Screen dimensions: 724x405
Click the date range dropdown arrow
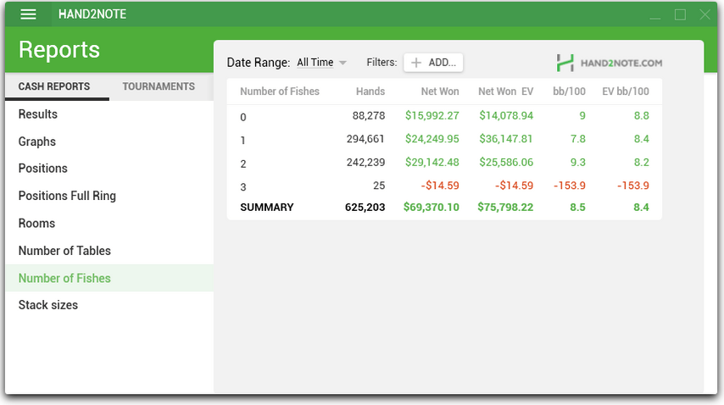(x=343, y=63)
